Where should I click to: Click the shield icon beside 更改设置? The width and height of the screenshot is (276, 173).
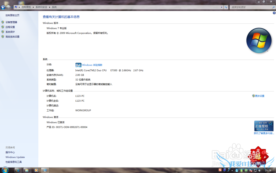(253, 96)
